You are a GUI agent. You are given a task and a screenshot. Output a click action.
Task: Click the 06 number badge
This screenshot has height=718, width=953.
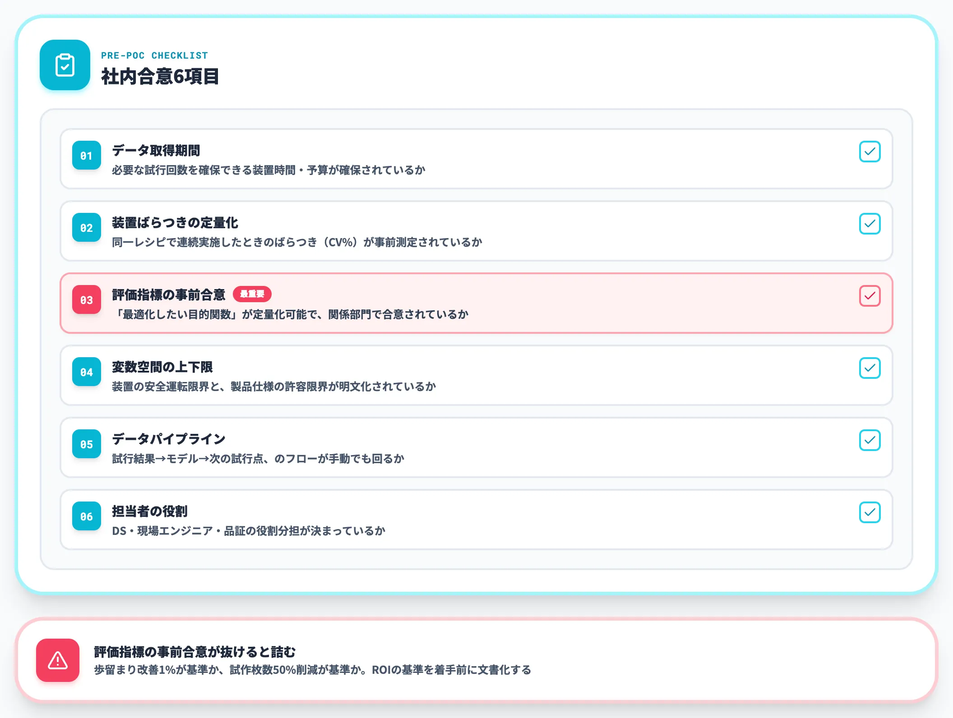pyautogui.click(x=87, y=516)
